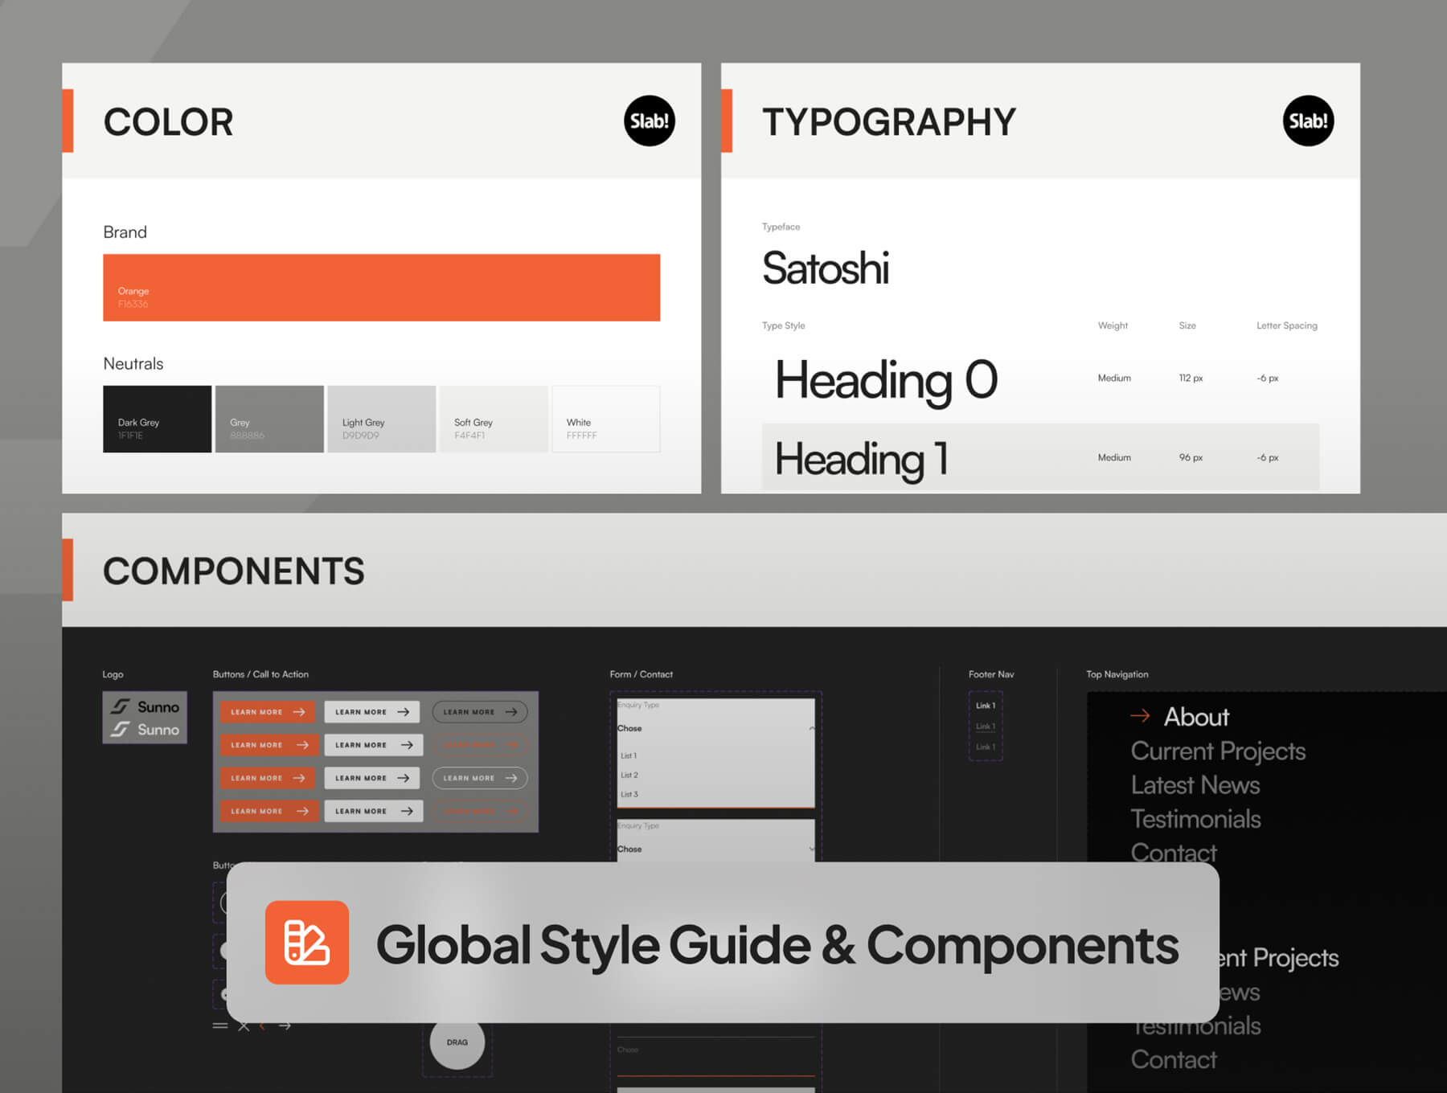Image resolution: width=1447 pixels, height=1093 pixels.
Task: Go to Latest News in Top Navigation
Action: coord(1195,785)
